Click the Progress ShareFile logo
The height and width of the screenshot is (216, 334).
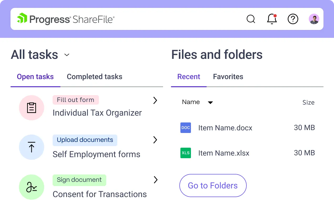[66, 19]
